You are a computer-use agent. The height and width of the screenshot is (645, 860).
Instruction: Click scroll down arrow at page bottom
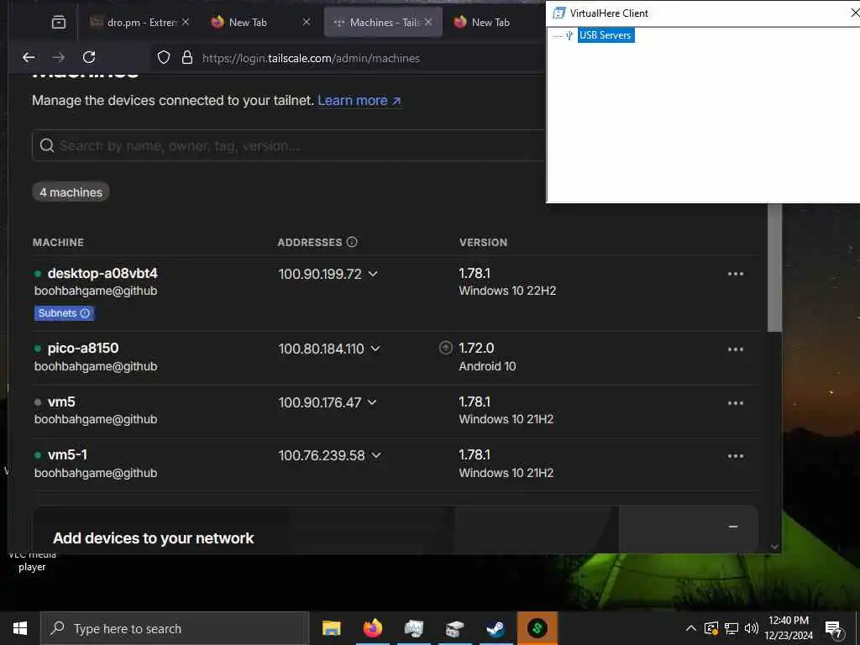(774, 546)
